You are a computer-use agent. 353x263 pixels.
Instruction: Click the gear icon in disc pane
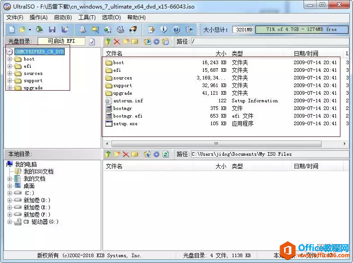[x=156, y=42]
